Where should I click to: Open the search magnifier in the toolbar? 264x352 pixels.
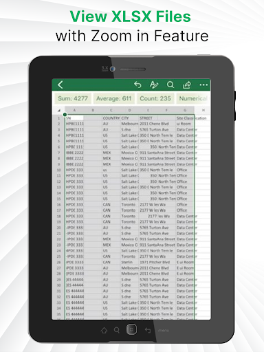[x=170, y=85]
